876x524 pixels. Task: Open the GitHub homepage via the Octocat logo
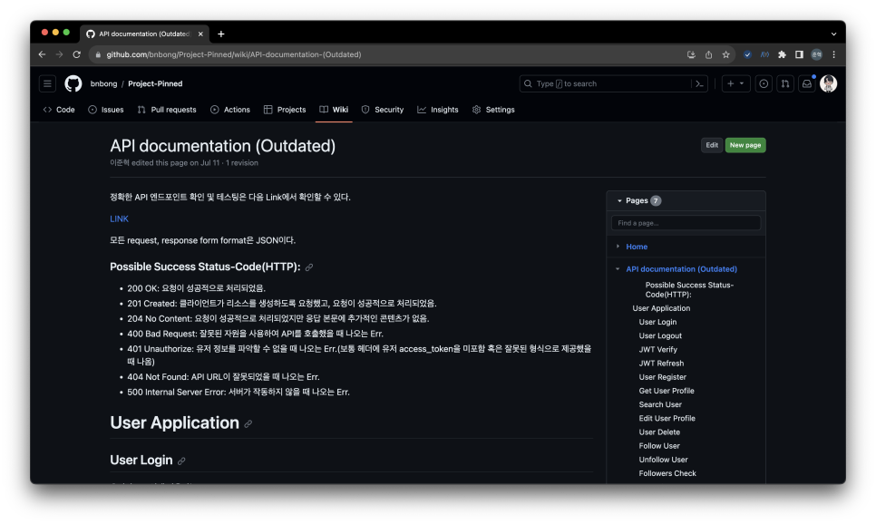tap(73, 83)
